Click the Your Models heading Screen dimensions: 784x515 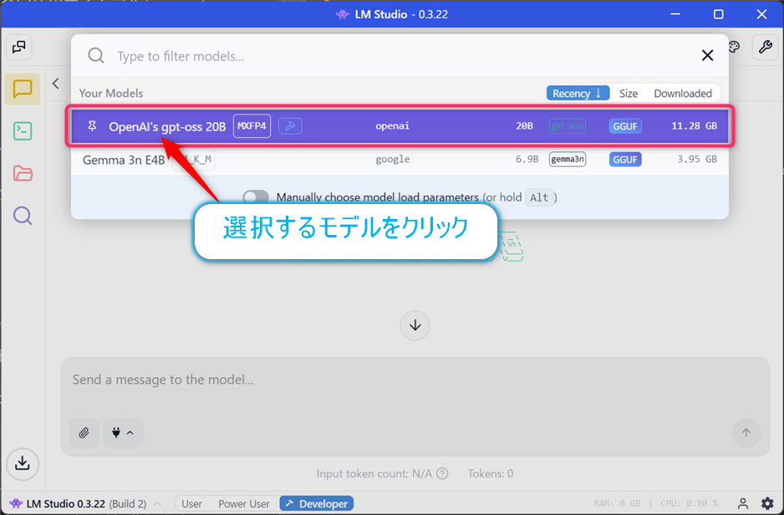pyautogui.click(x=111, y=94)
